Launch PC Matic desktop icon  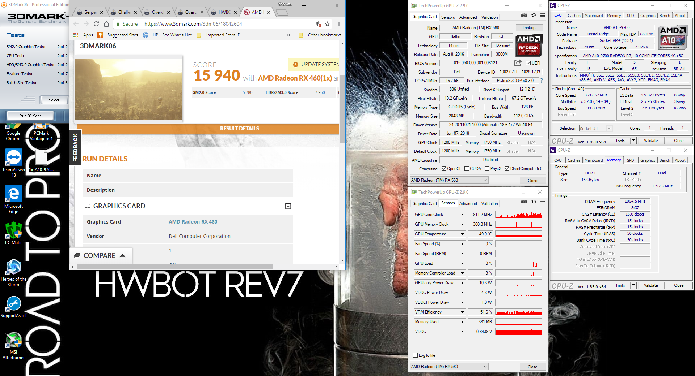pos(13,233)
